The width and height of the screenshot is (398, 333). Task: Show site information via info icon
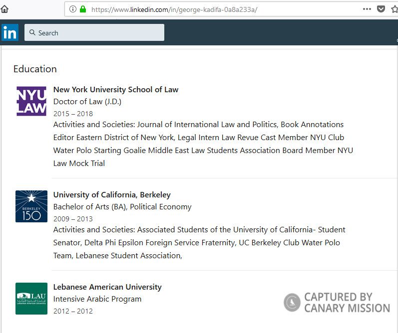tap(73, 9)
